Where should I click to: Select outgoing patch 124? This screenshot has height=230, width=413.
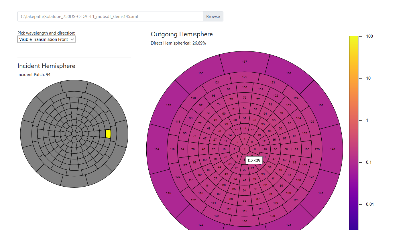296,98
